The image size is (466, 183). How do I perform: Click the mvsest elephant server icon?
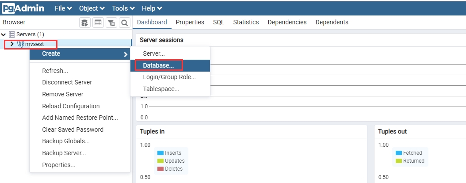tap(20, 44)
